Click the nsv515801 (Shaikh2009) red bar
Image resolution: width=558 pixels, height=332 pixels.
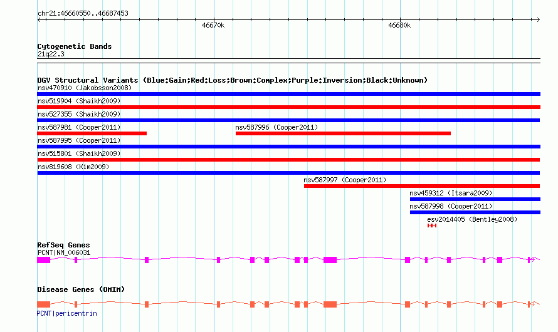(x=288, y=160)
